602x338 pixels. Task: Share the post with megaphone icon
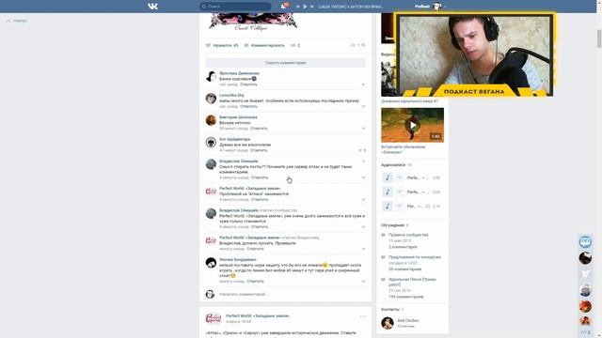click(x=295, y=45)
